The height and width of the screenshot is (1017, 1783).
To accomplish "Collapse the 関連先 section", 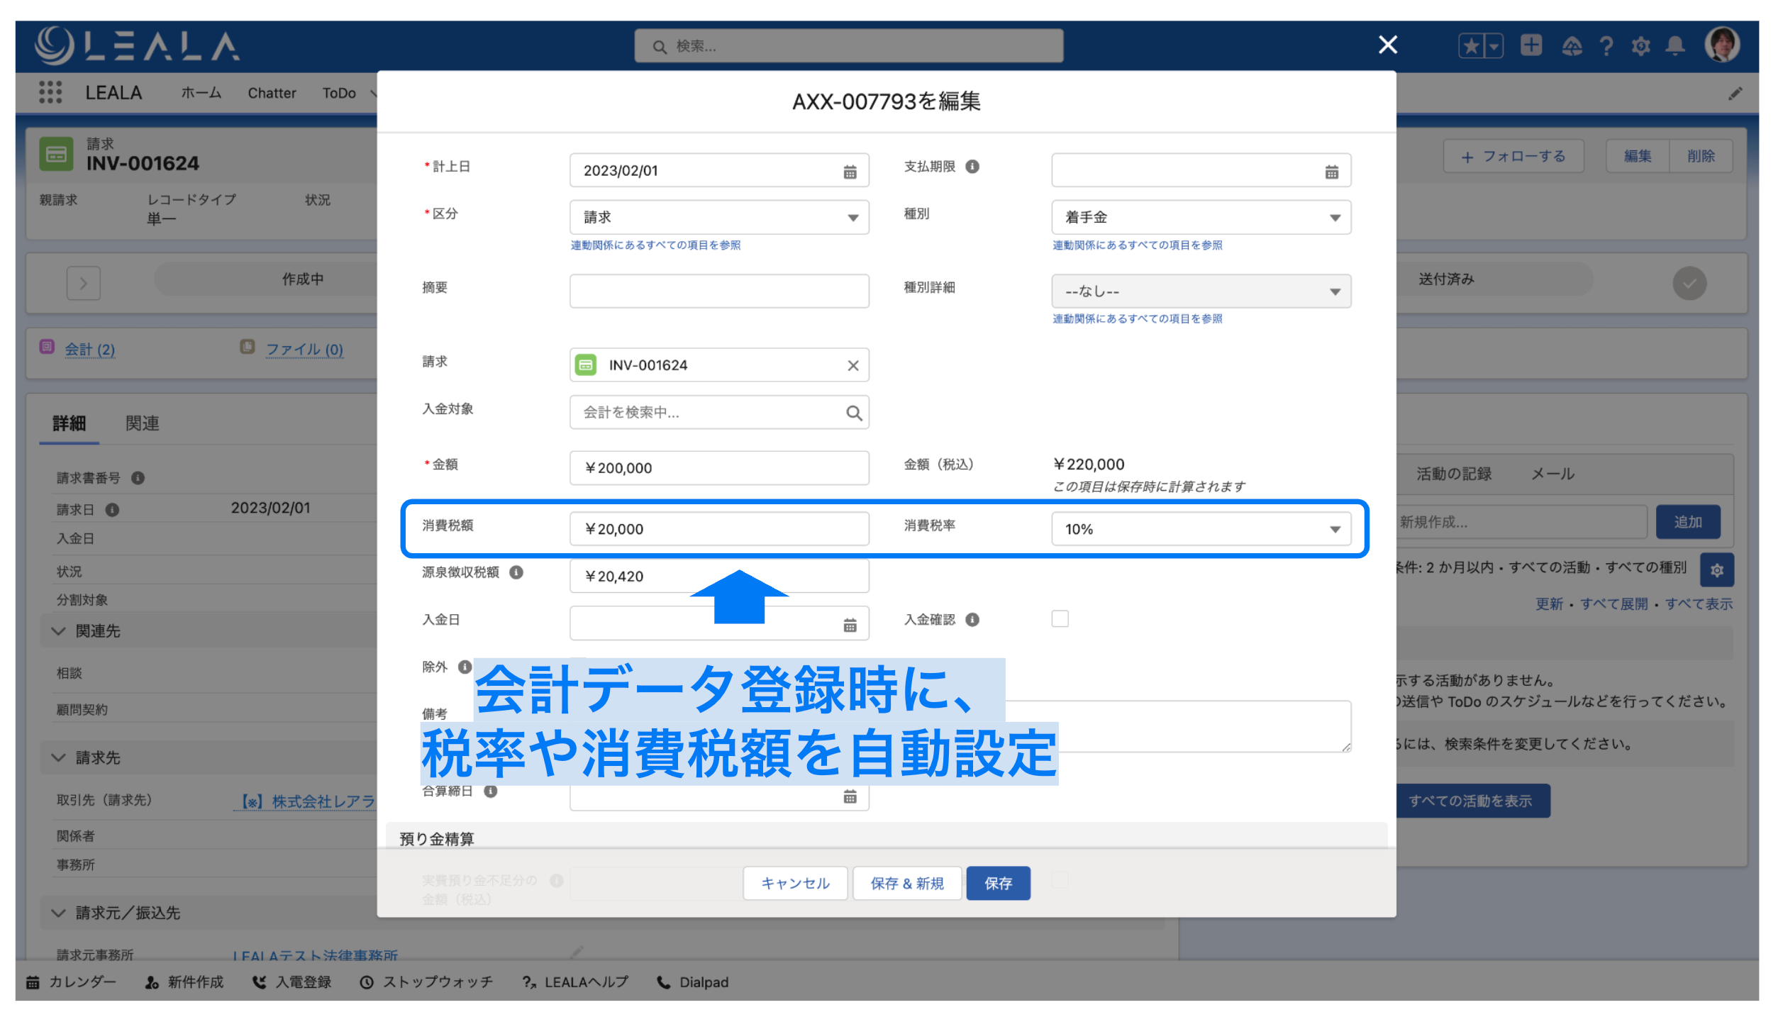I will tap(59, 631).
